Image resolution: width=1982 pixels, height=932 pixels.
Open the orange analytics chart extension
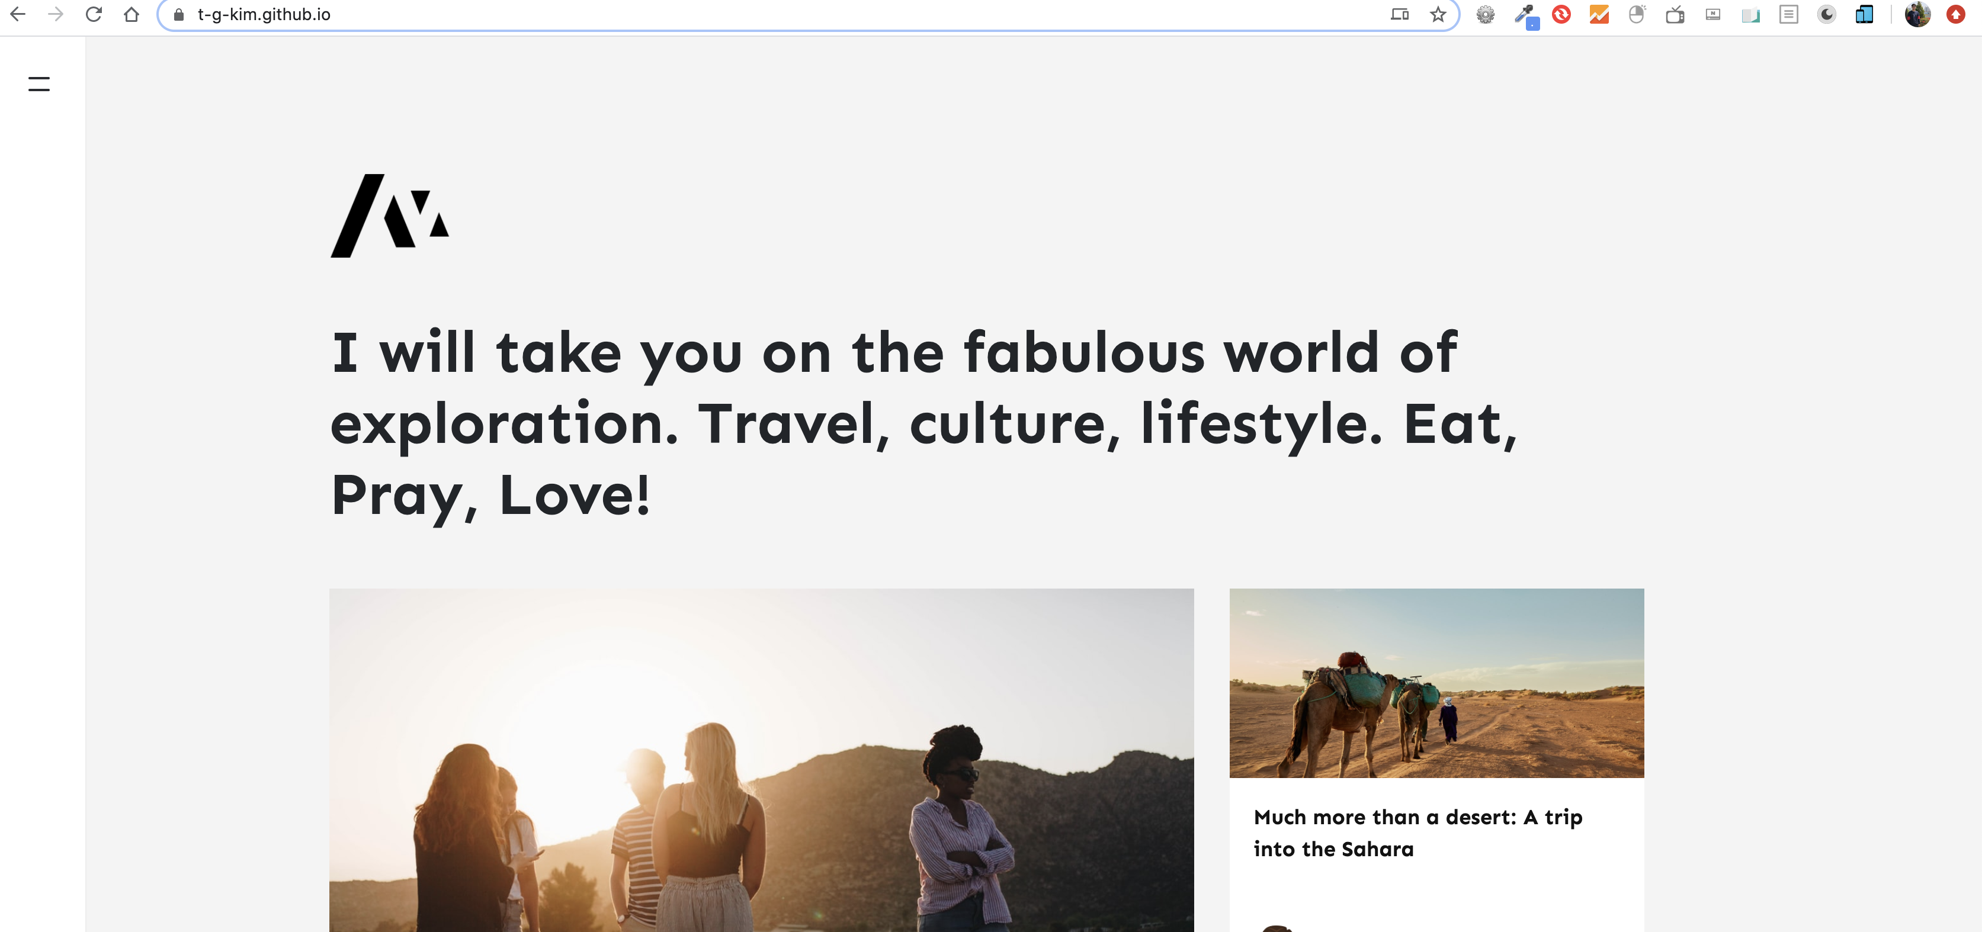click(x=1599, y=14)
